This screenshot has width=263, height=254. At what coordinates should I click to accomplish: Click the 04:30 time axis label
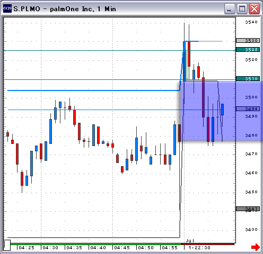tap(50, 248)
